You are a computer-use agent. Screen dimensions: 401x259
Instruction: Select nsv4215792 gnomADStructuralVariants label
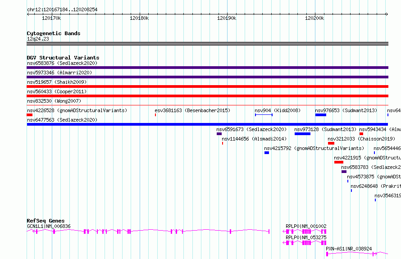[314, 148]
